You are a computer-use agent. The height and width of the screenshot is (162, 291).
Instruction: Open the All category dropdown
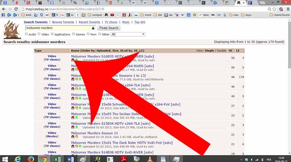pos(128,34)
